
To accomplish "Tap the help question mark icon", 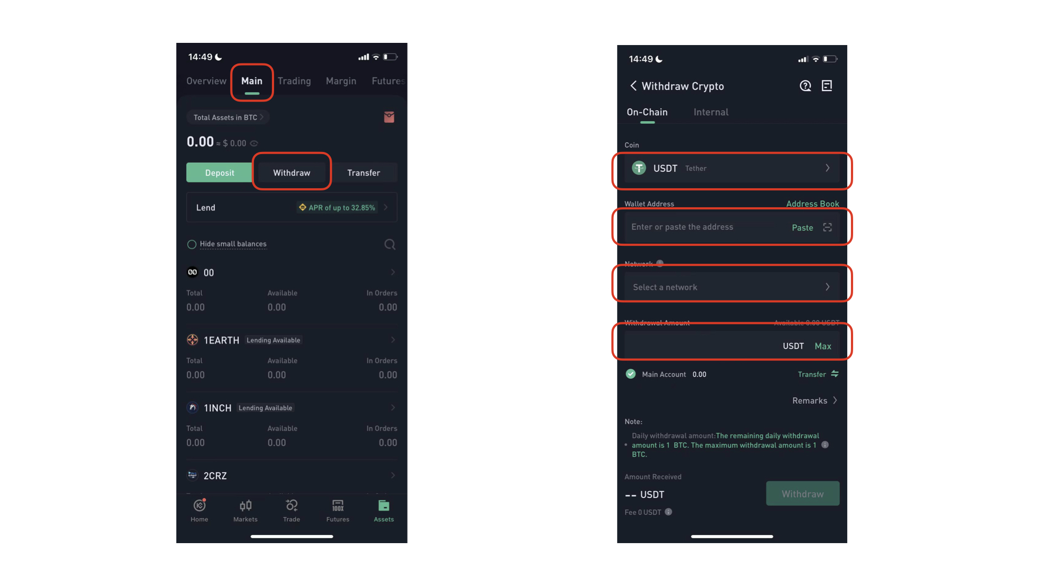I will [804, 85].
